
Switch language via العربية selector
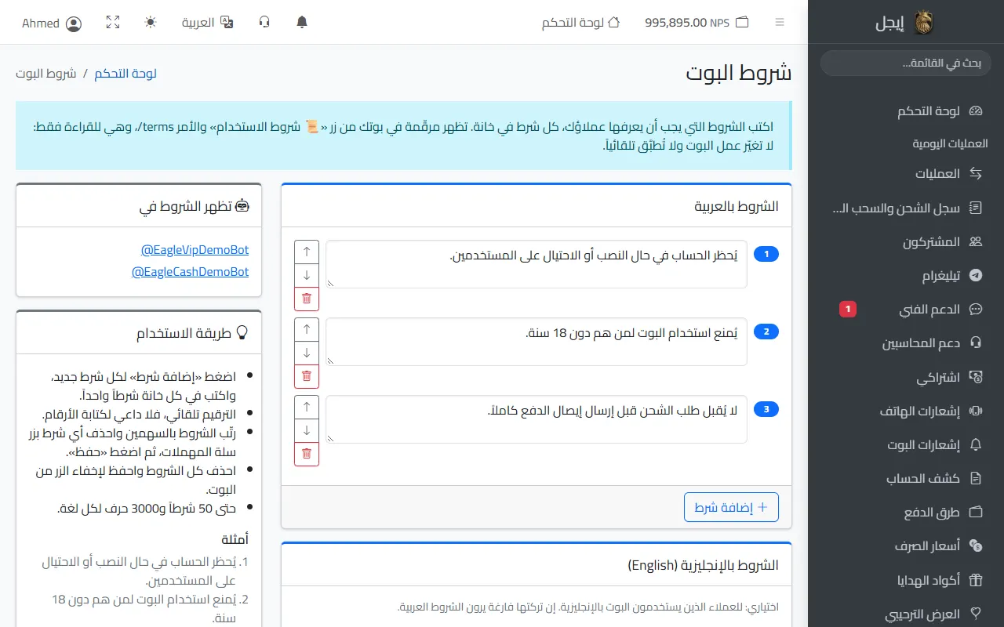pyautogui.click(x=208, y=22)
